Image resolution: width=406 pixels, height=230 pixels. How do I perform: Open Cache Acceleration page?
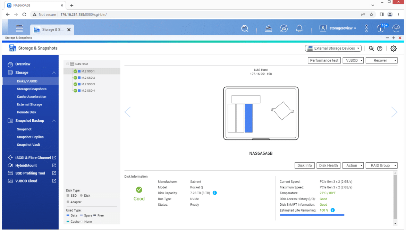[32, 97]
